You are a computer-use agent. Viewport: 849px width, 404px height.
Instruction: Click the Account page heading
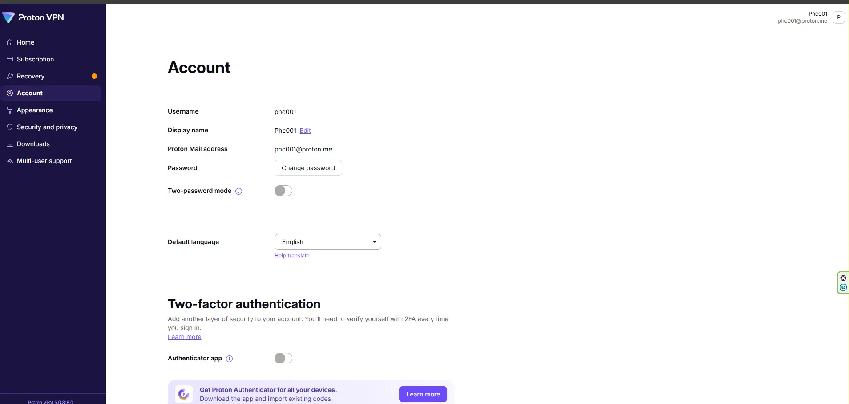[x=199, y=68]
